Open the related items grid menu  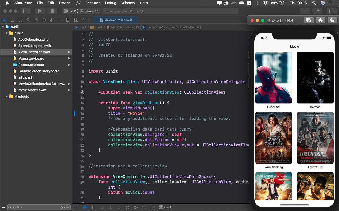click(x=76, y=20)
